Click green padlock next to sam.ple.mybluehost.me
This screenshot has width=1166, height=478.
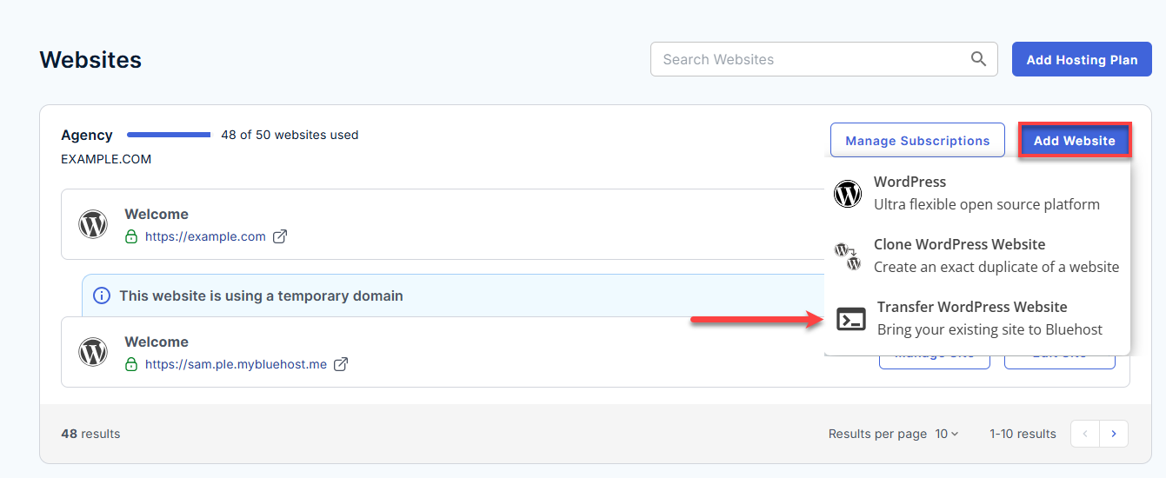pos(131,364)
